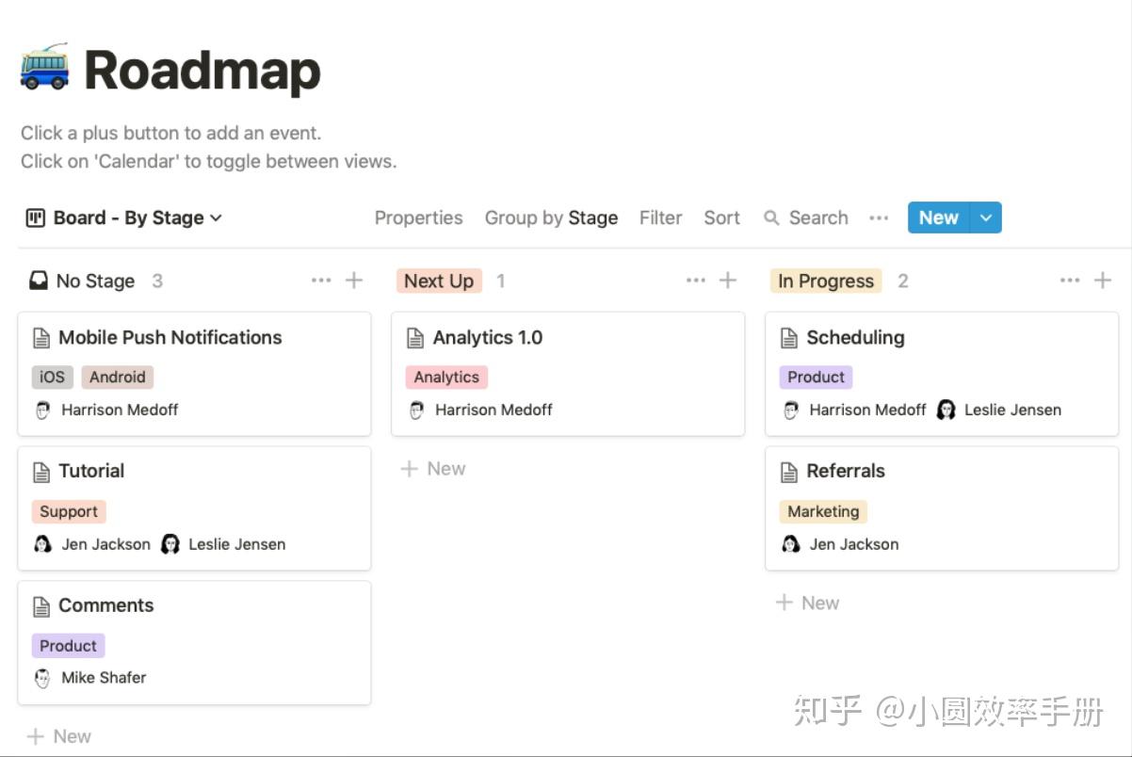Click the Analytics tag

click(446, 377)
